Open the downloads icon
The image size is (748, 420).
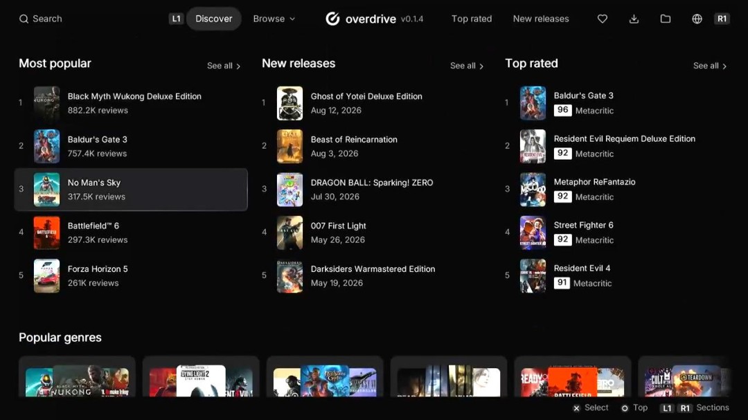634,19
